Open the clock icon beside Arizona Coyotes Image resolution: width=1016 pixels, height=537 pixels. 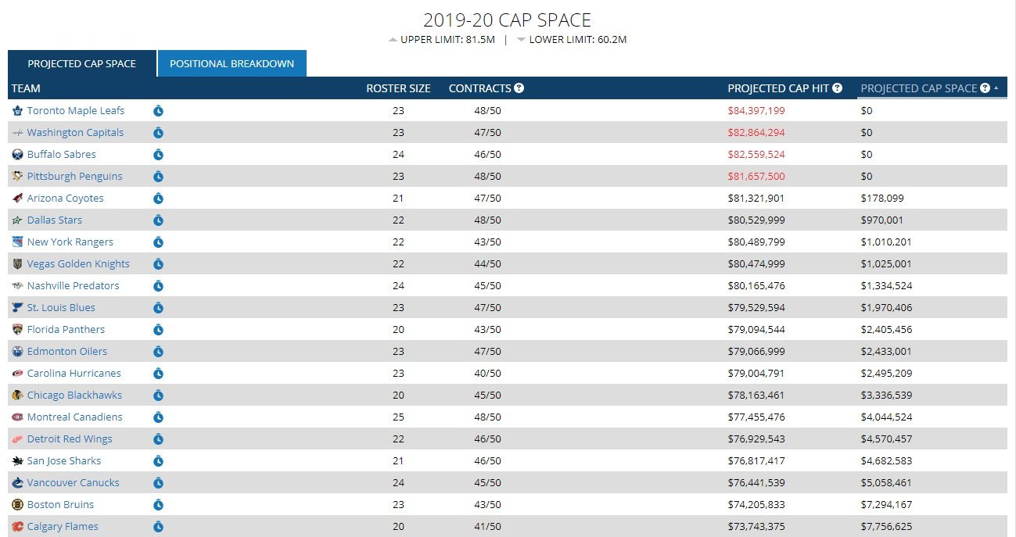(x=158, y=199)
